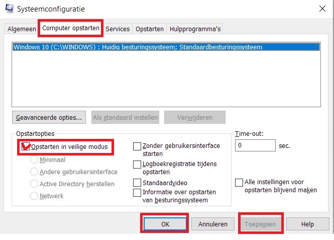Click the Geavanceerde opties button

[x=49, y=118]
